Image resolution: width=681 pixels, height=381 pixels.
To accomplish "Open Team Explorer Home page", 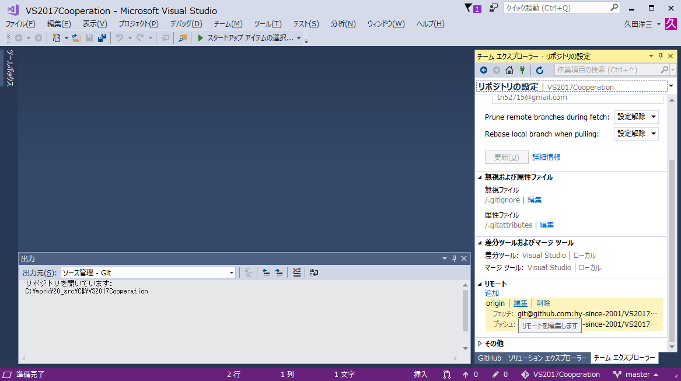I will coord(509,69).
